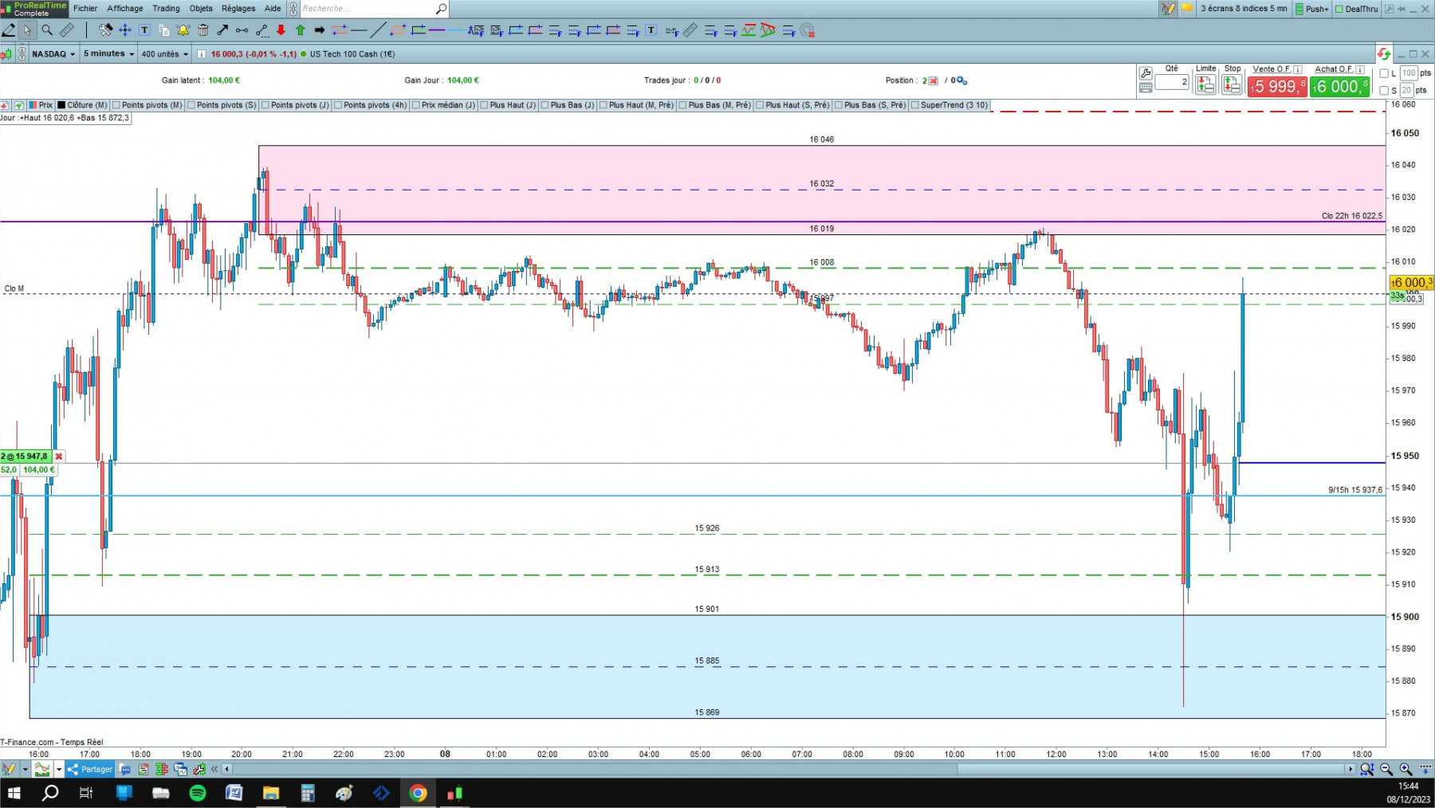Click the Qté quantity input field
The height and width of the screenshot is (808, 1435).
(1172, 82)
